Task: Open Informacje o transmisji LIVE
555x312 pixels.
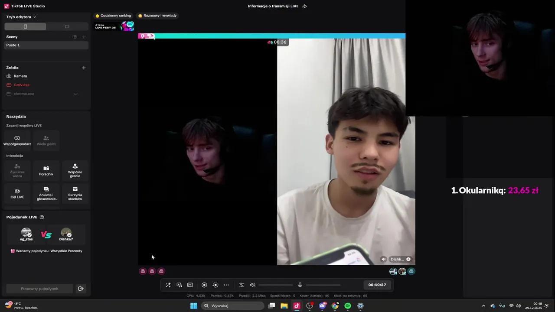Action: click(274, 6)
